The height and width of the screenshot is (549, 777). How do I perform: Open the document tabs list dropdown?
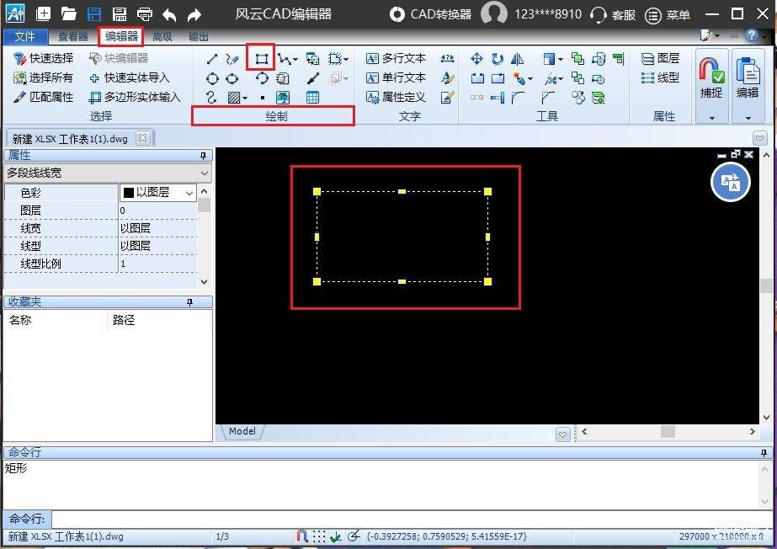point(759,138)
